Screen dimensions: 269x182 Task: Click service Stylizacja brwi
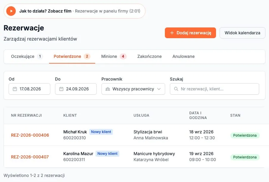coord(148,132)
